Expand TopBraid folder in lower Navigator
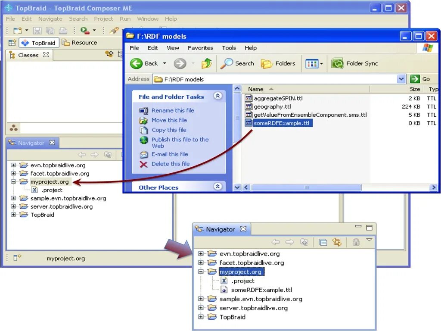 pos(201,317)
